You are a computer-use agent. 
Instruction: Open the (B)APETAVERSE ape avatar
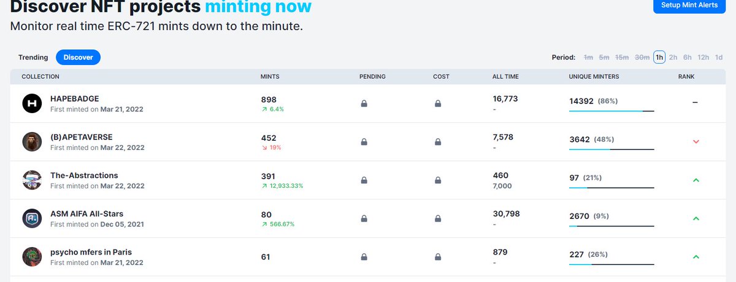click(32, 142)
